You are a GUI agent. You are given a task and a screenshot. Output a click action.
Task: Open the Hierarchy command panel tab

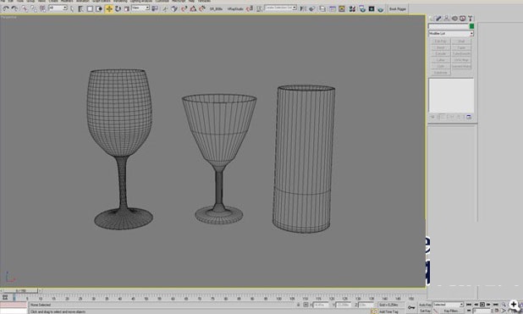tap(446, 19)
